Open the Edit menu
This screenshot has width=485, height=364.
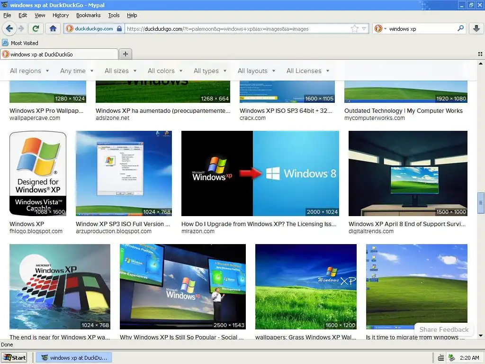click(23, 15)
